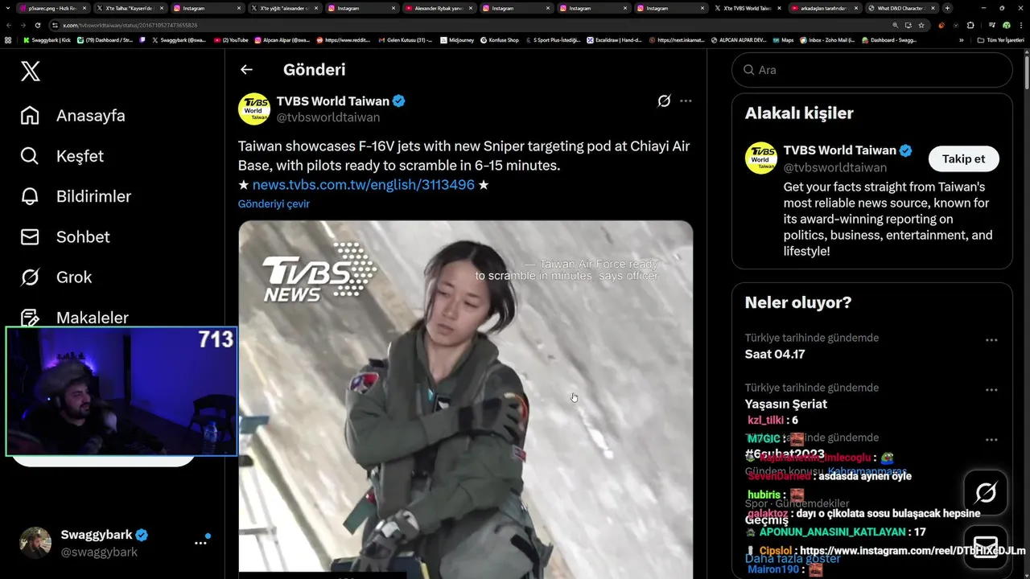Switch to the What D&D Character tab
The height and width of the screenshot is (579, 1030).
[900, 8]
